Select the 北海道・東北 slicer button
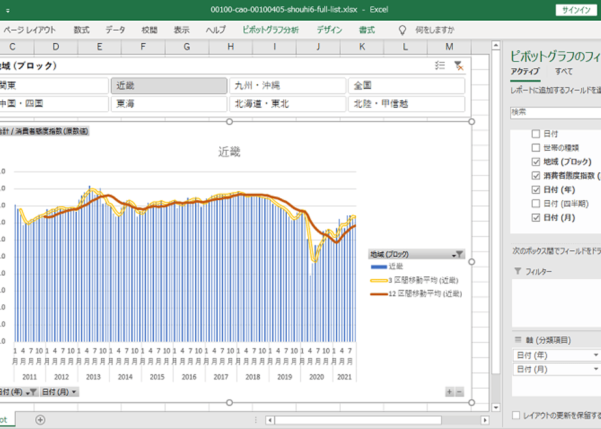This screenshot has width=601, height=429. coord(287,104)
